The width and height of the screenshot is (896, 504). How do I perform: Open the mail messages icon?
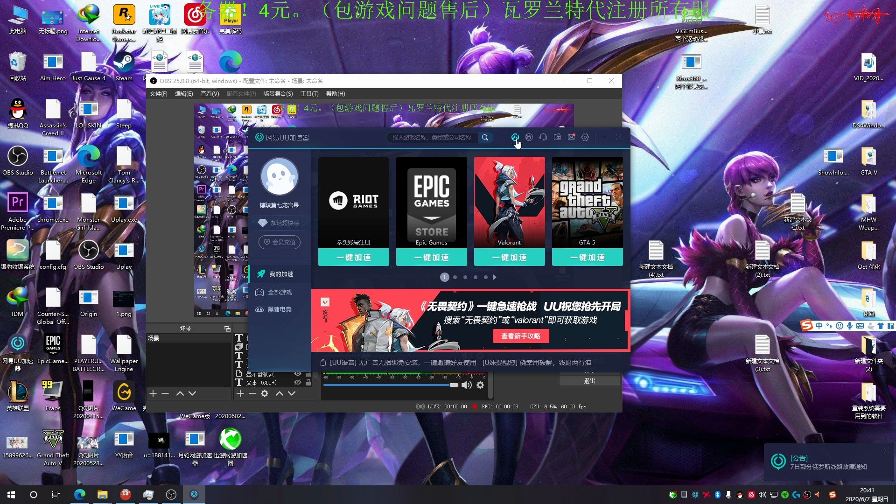pyautogui.click(x=571, y=137)
